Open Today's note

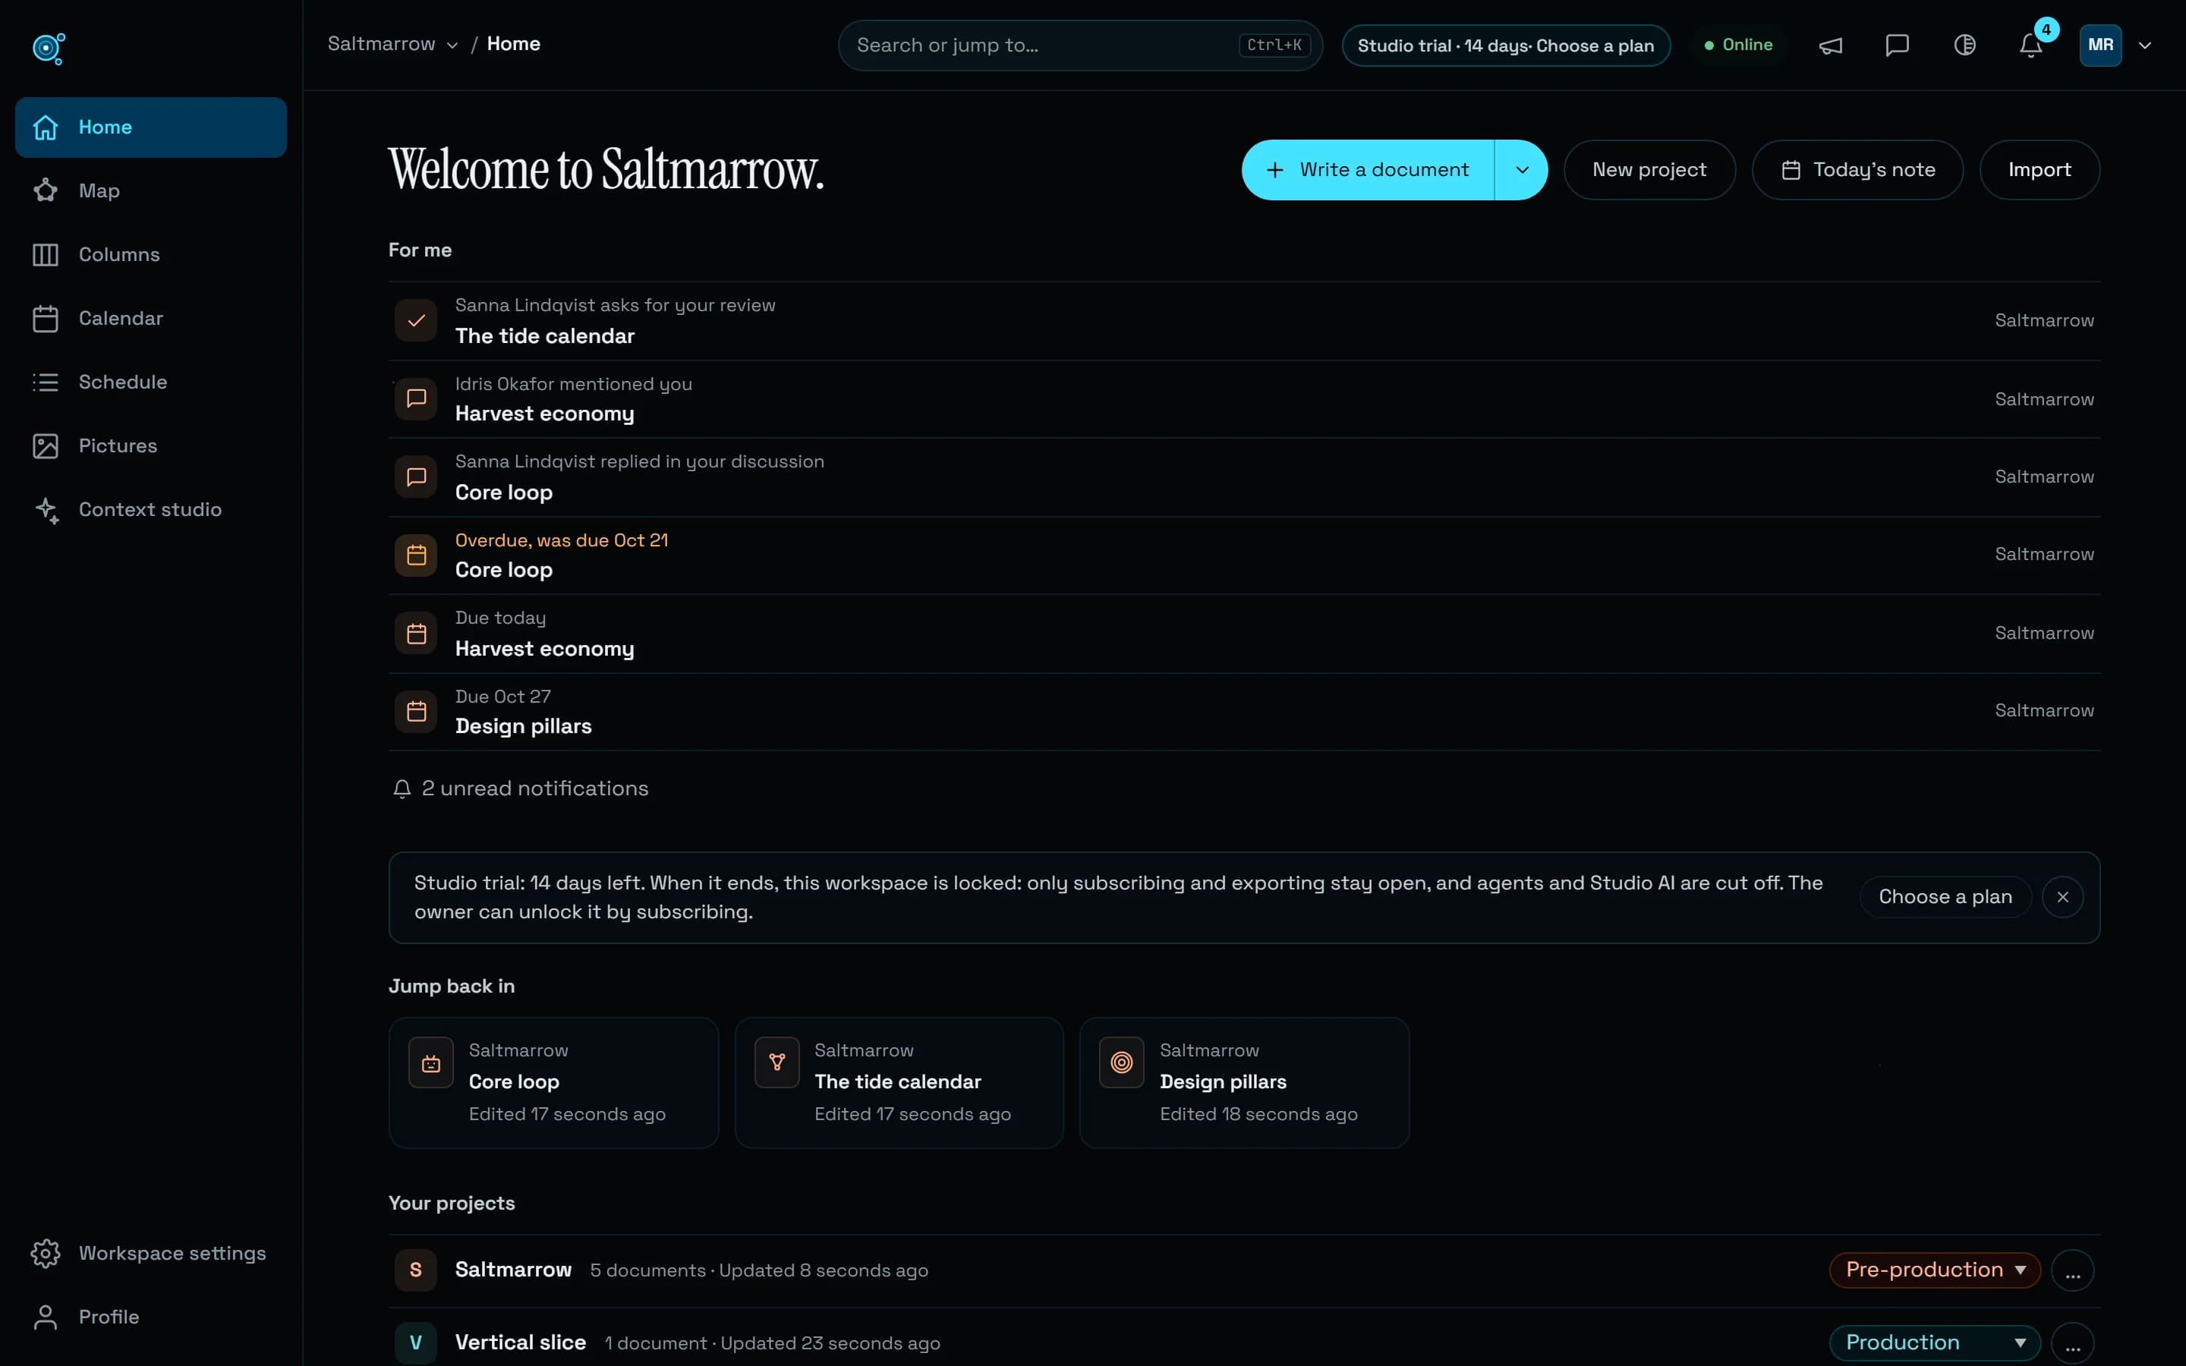(1857, 170)
